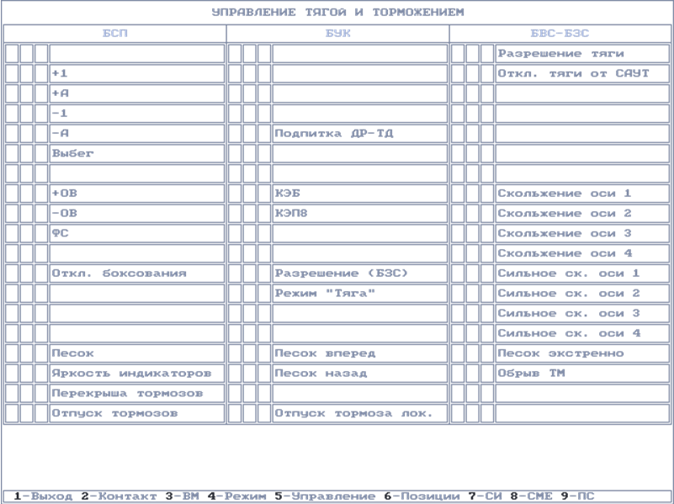The image size is (674, 504).
Task: Click indicator box directly left of 'КЭБ'
Action: pos(264,194)
